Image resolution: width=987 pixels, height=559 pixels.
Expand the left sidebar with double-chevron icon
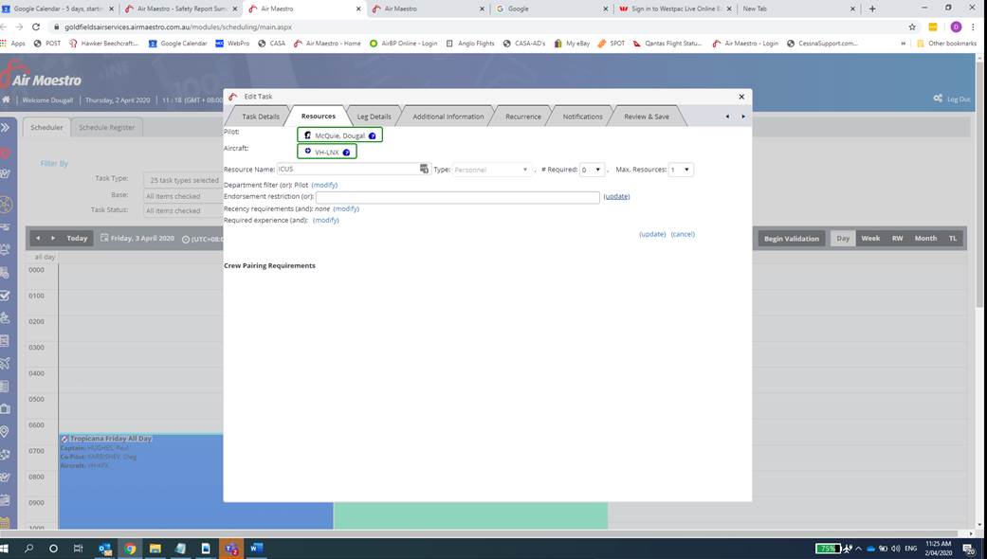6,127
